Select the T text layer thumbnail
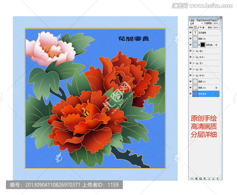 pos(195,32)
